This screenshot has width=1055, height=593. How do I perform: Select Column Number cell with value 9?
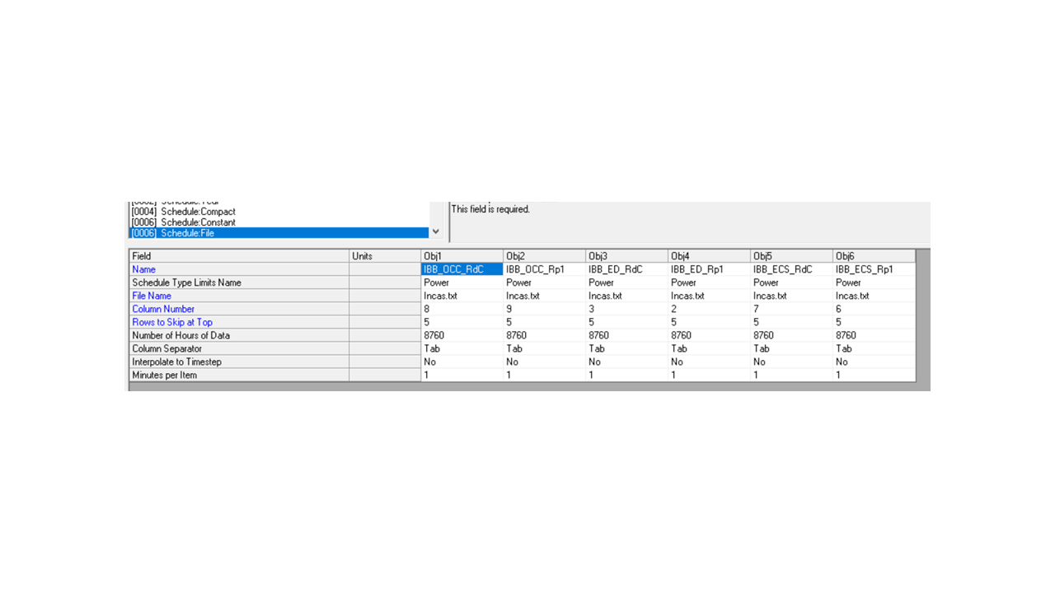[544, 309]
